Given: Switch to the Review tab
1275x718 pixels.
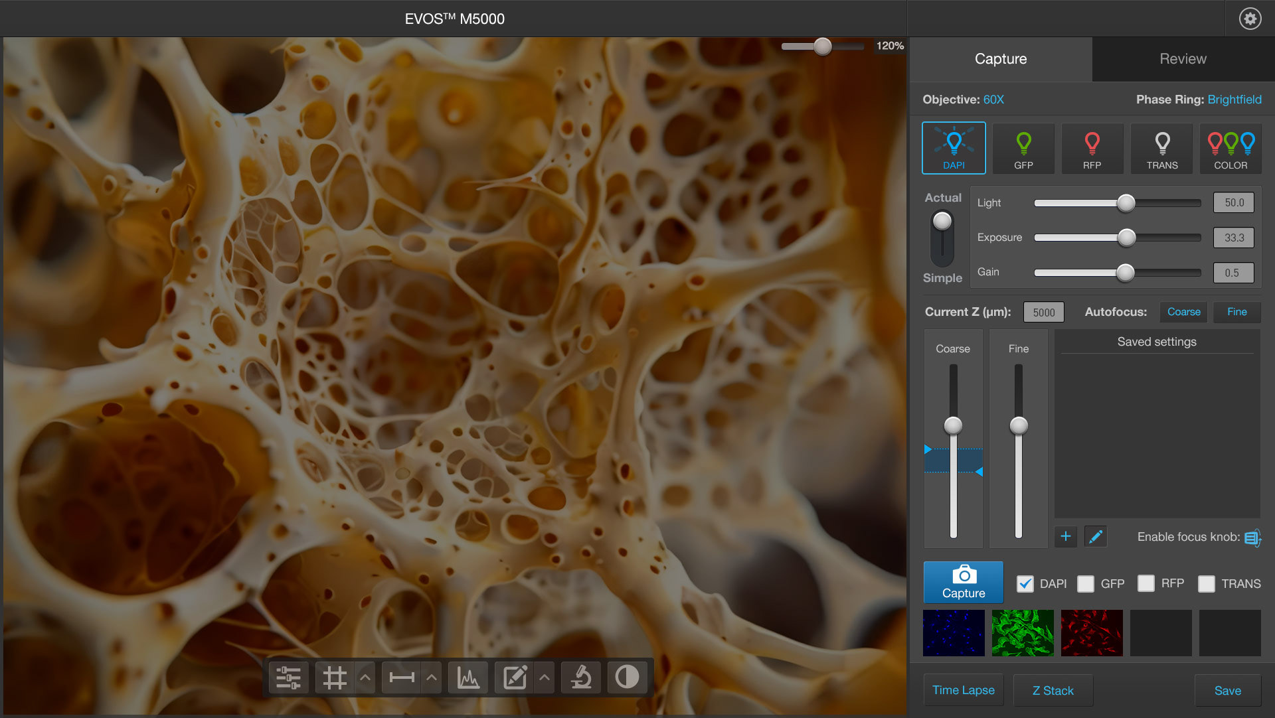Looking at the screenshot, I should point(1183,59).
